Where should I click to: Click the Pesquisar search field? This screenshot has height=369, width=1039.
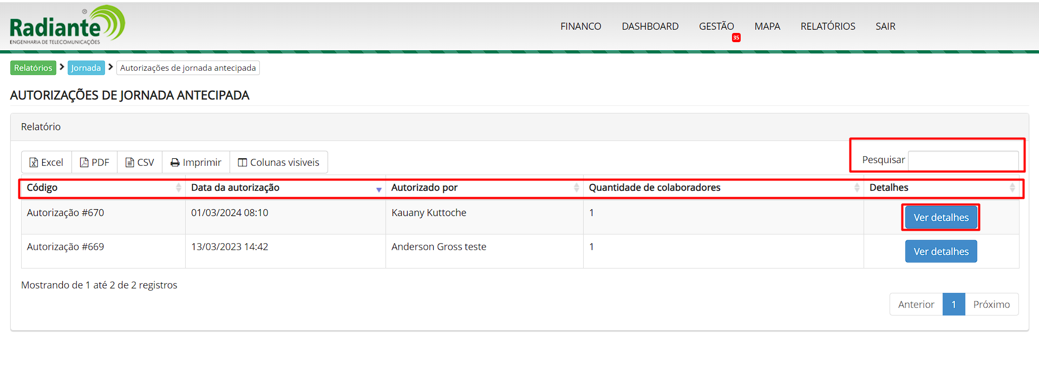click(x=963, y=160)
